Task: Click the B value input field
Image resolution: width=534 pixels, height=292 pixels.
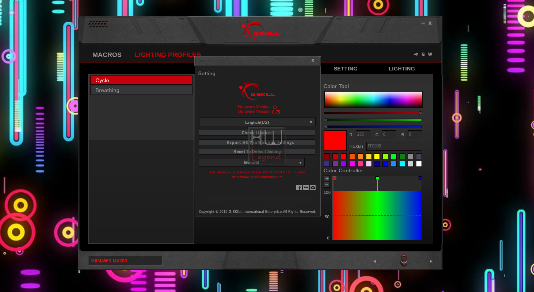Action: [x=415, y=135]
